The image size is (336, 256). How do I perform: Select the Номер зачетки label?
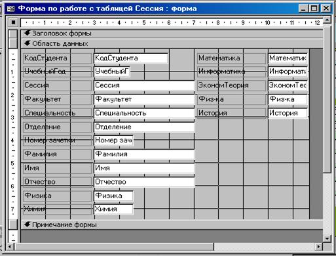58,140
